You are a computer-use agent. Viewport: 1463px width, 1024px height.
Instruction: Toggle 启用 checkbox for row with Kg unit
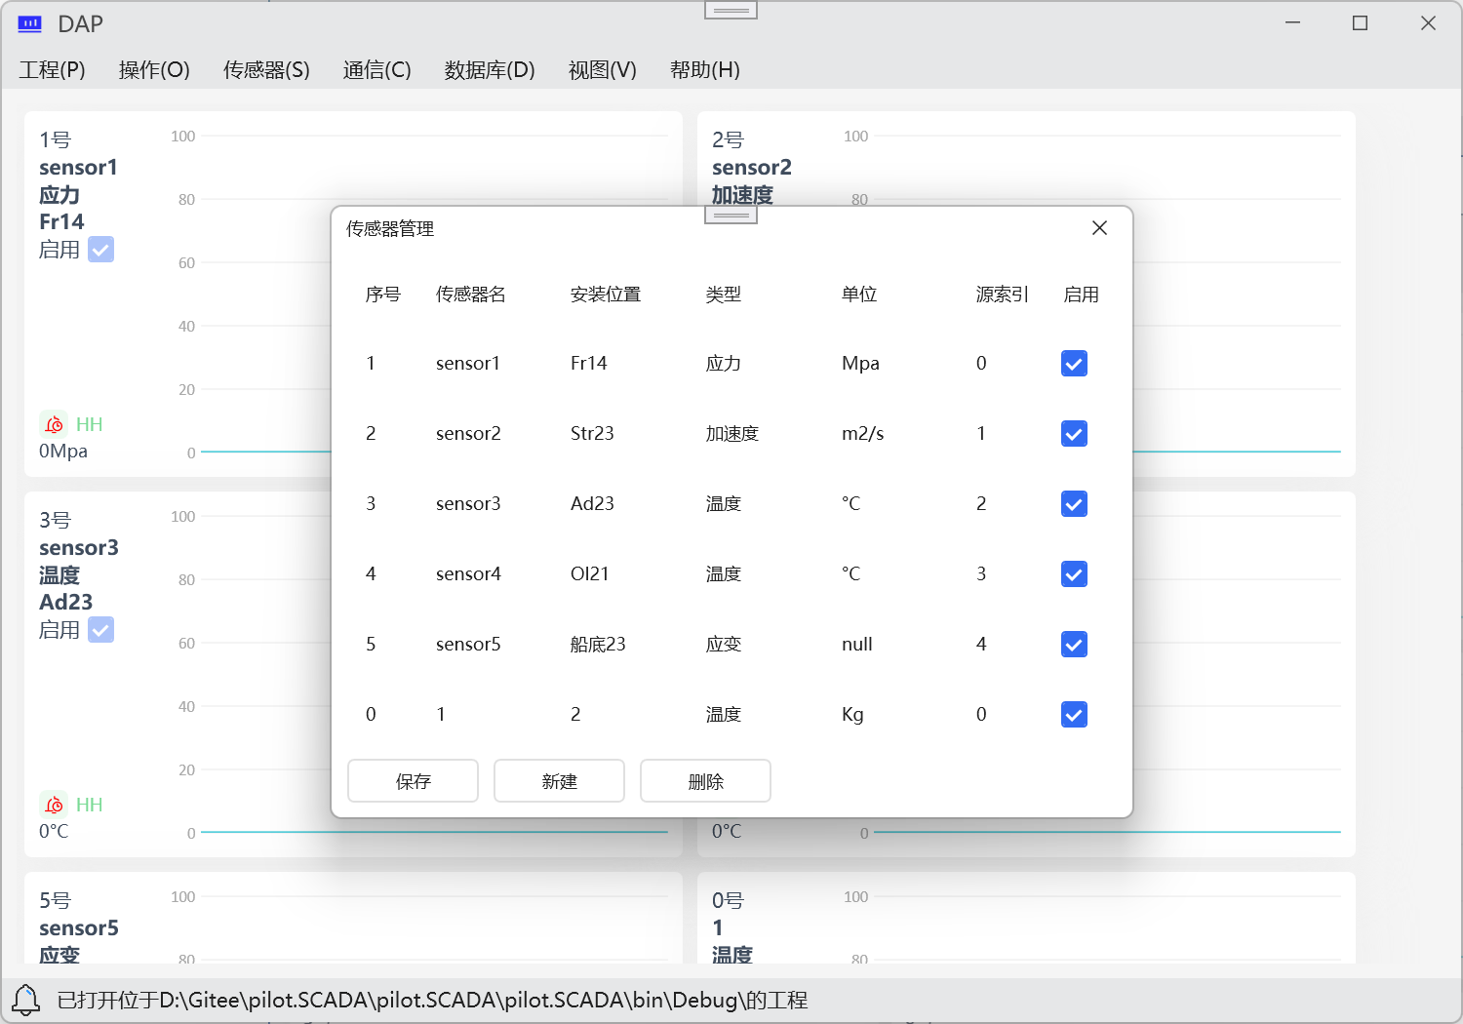pyautogui.click(x=1074, y=715)
